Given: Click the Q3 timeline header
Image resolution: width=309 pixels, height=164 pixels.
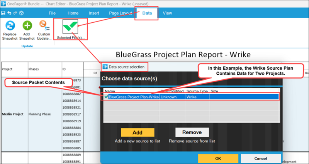Looking at the screenshot, I should pyautogui.click(x=95, y=73).
